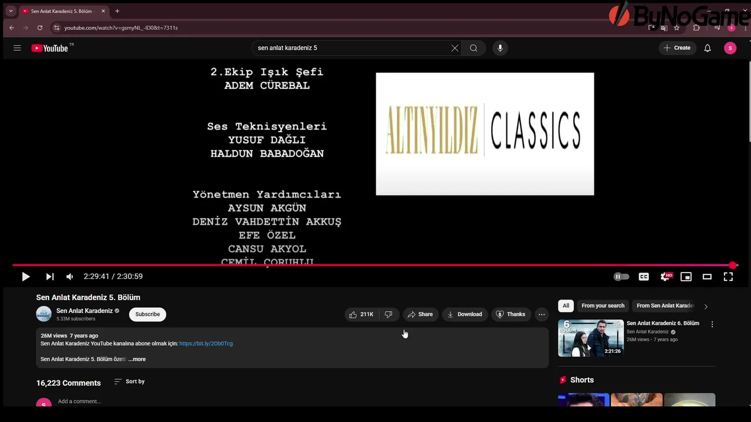The width and height of the screenshot is (751, 422).
Task: Open the translate page icon
Action: (664, 28)
